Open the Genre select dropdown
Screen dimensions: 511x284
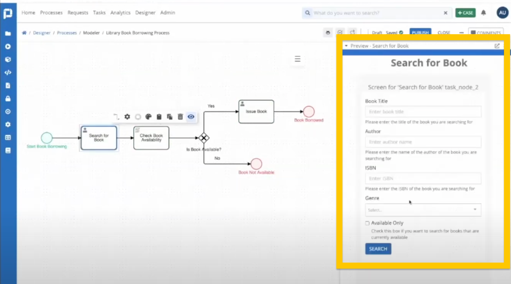(423, 210)
